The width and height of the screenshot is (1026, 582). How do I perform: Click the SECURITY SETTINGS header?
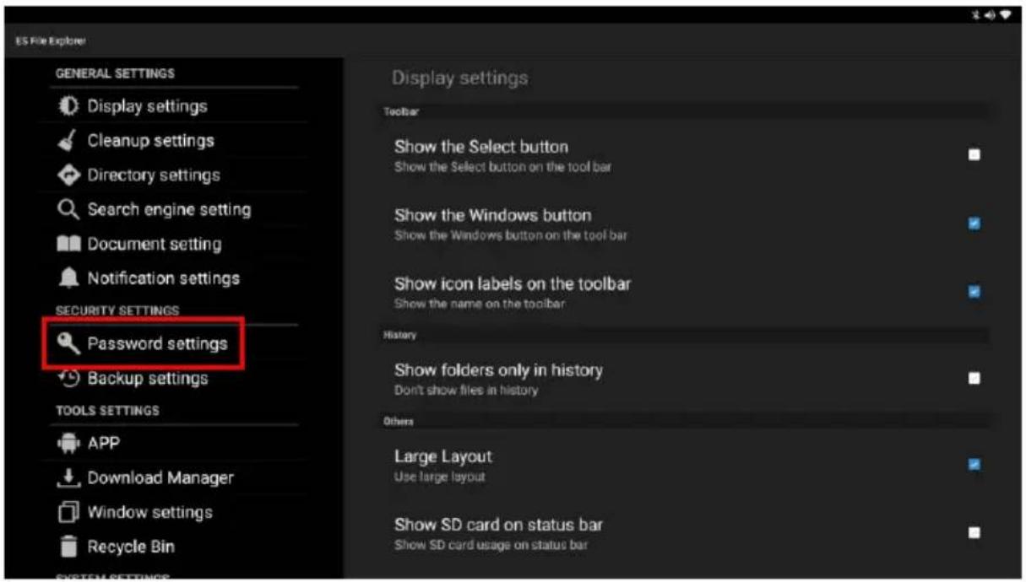117,310
